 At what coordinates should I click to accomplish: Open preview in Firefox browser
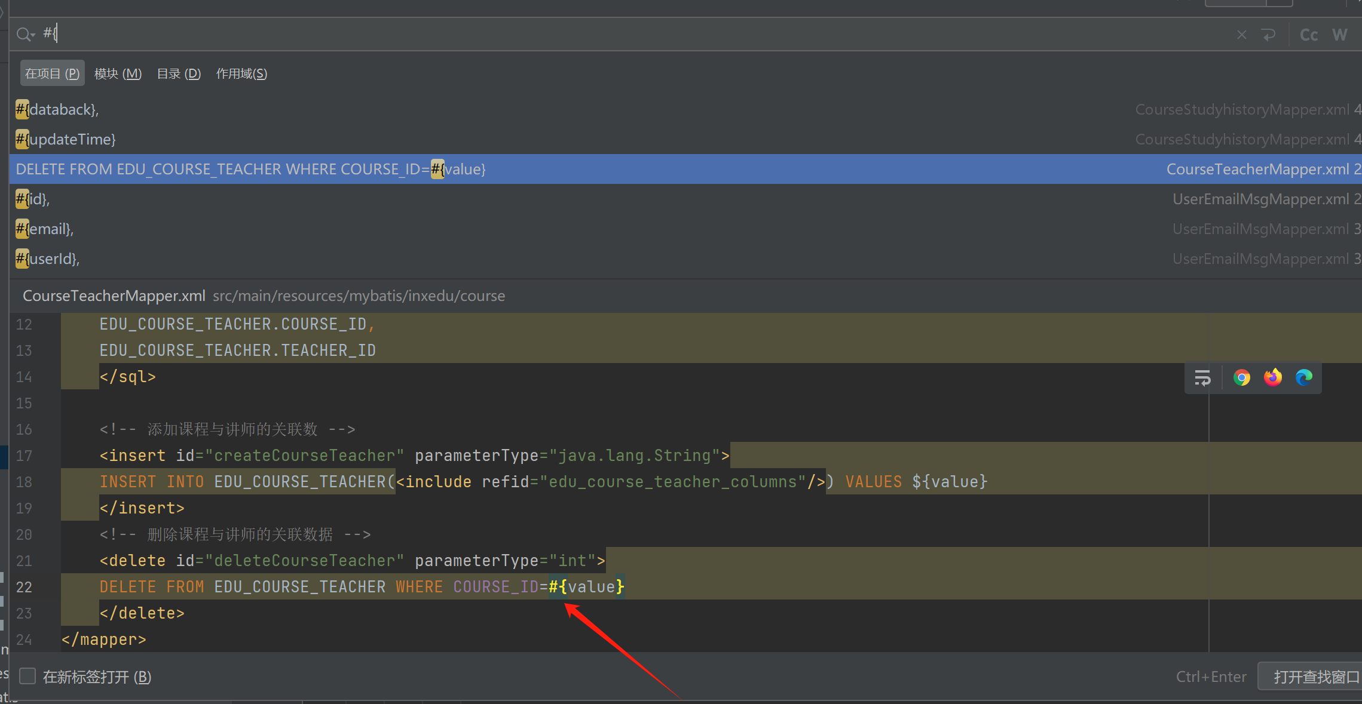(1272, 377)
